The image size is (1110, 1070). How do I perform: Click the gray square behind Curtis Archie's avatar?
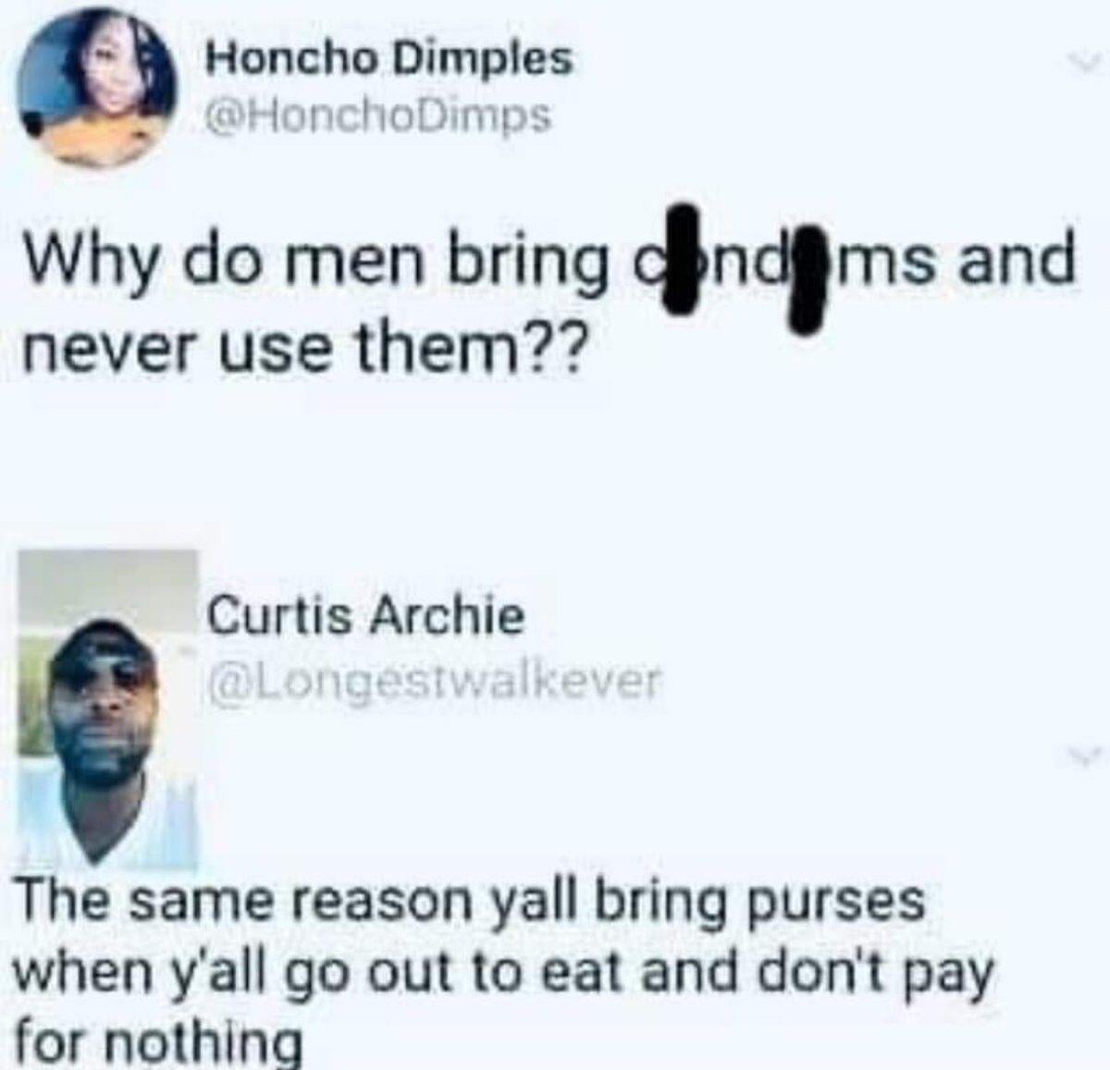[x=108, y=708]
